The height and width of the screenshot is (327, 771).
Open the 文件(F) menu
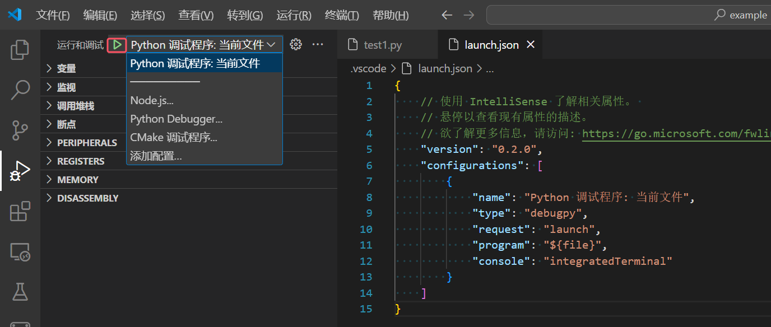pyautogui.click(x=53, y=15)
